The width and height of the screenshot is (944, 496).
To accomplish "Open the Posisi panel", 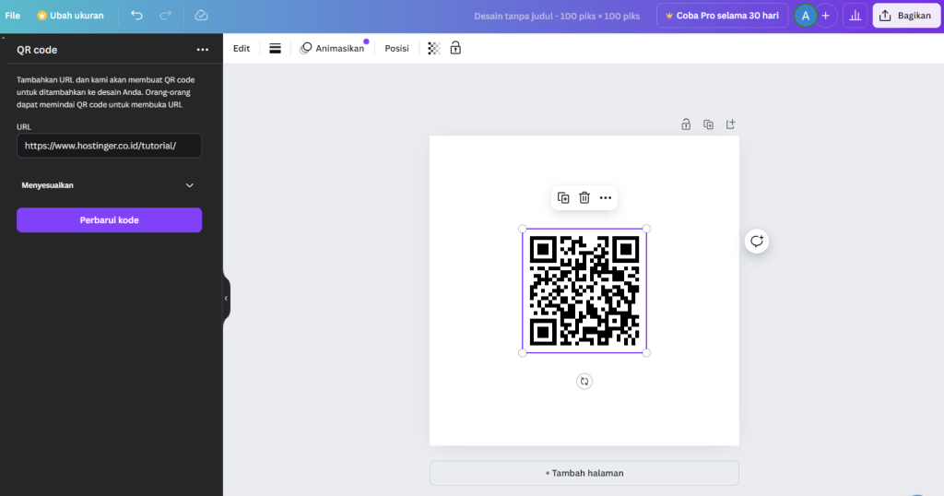I will (396, 48).
